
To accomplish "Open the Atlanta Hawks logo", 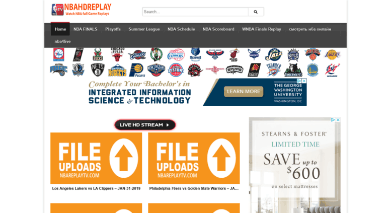I will click(215, 54).
